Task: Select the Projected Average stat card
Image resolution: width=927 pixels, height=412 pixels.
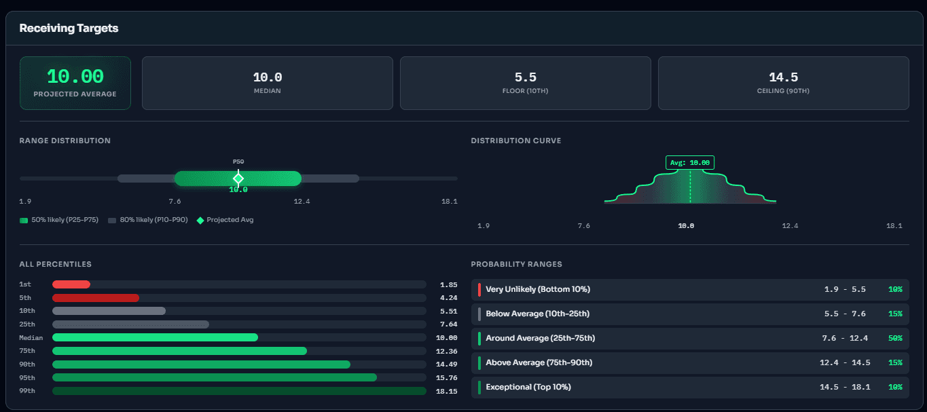Action: click(75, 83)
